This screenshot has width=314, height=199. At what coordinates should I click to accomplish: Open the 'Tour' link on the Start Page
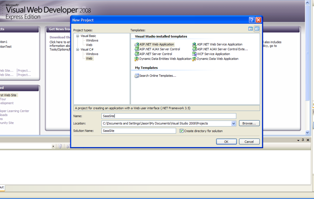click(3, 99)
